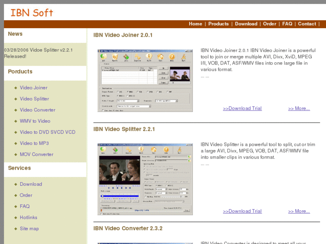This screenshot has width=326, height=244.
Task: Open the Video to DVD SVCD VCD link
Action: [48, 132]
